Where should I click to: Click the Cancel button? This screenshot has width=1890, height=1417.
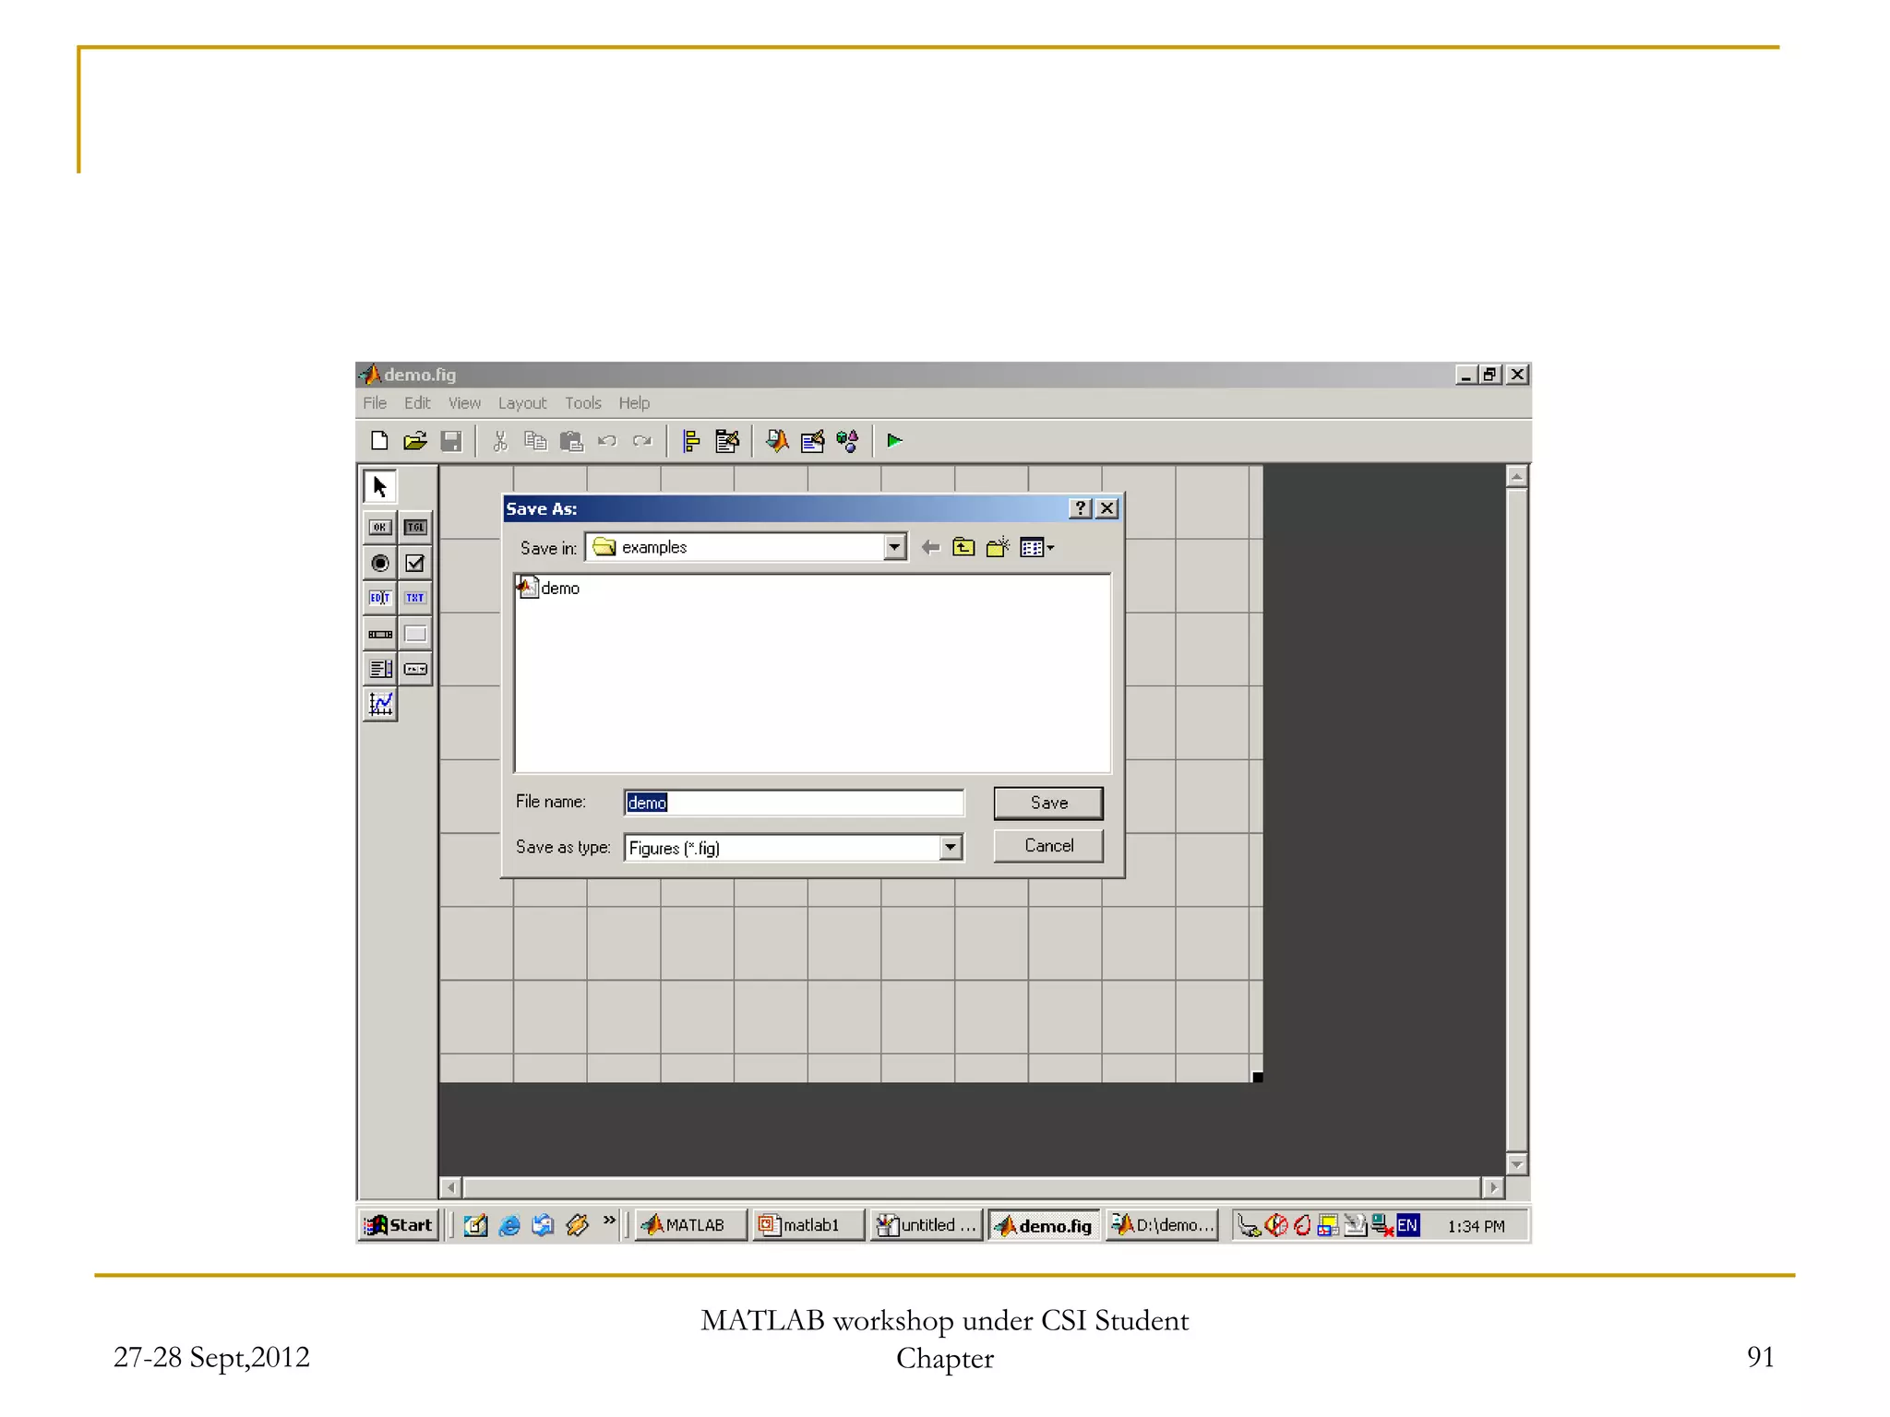coord(1047,846)
